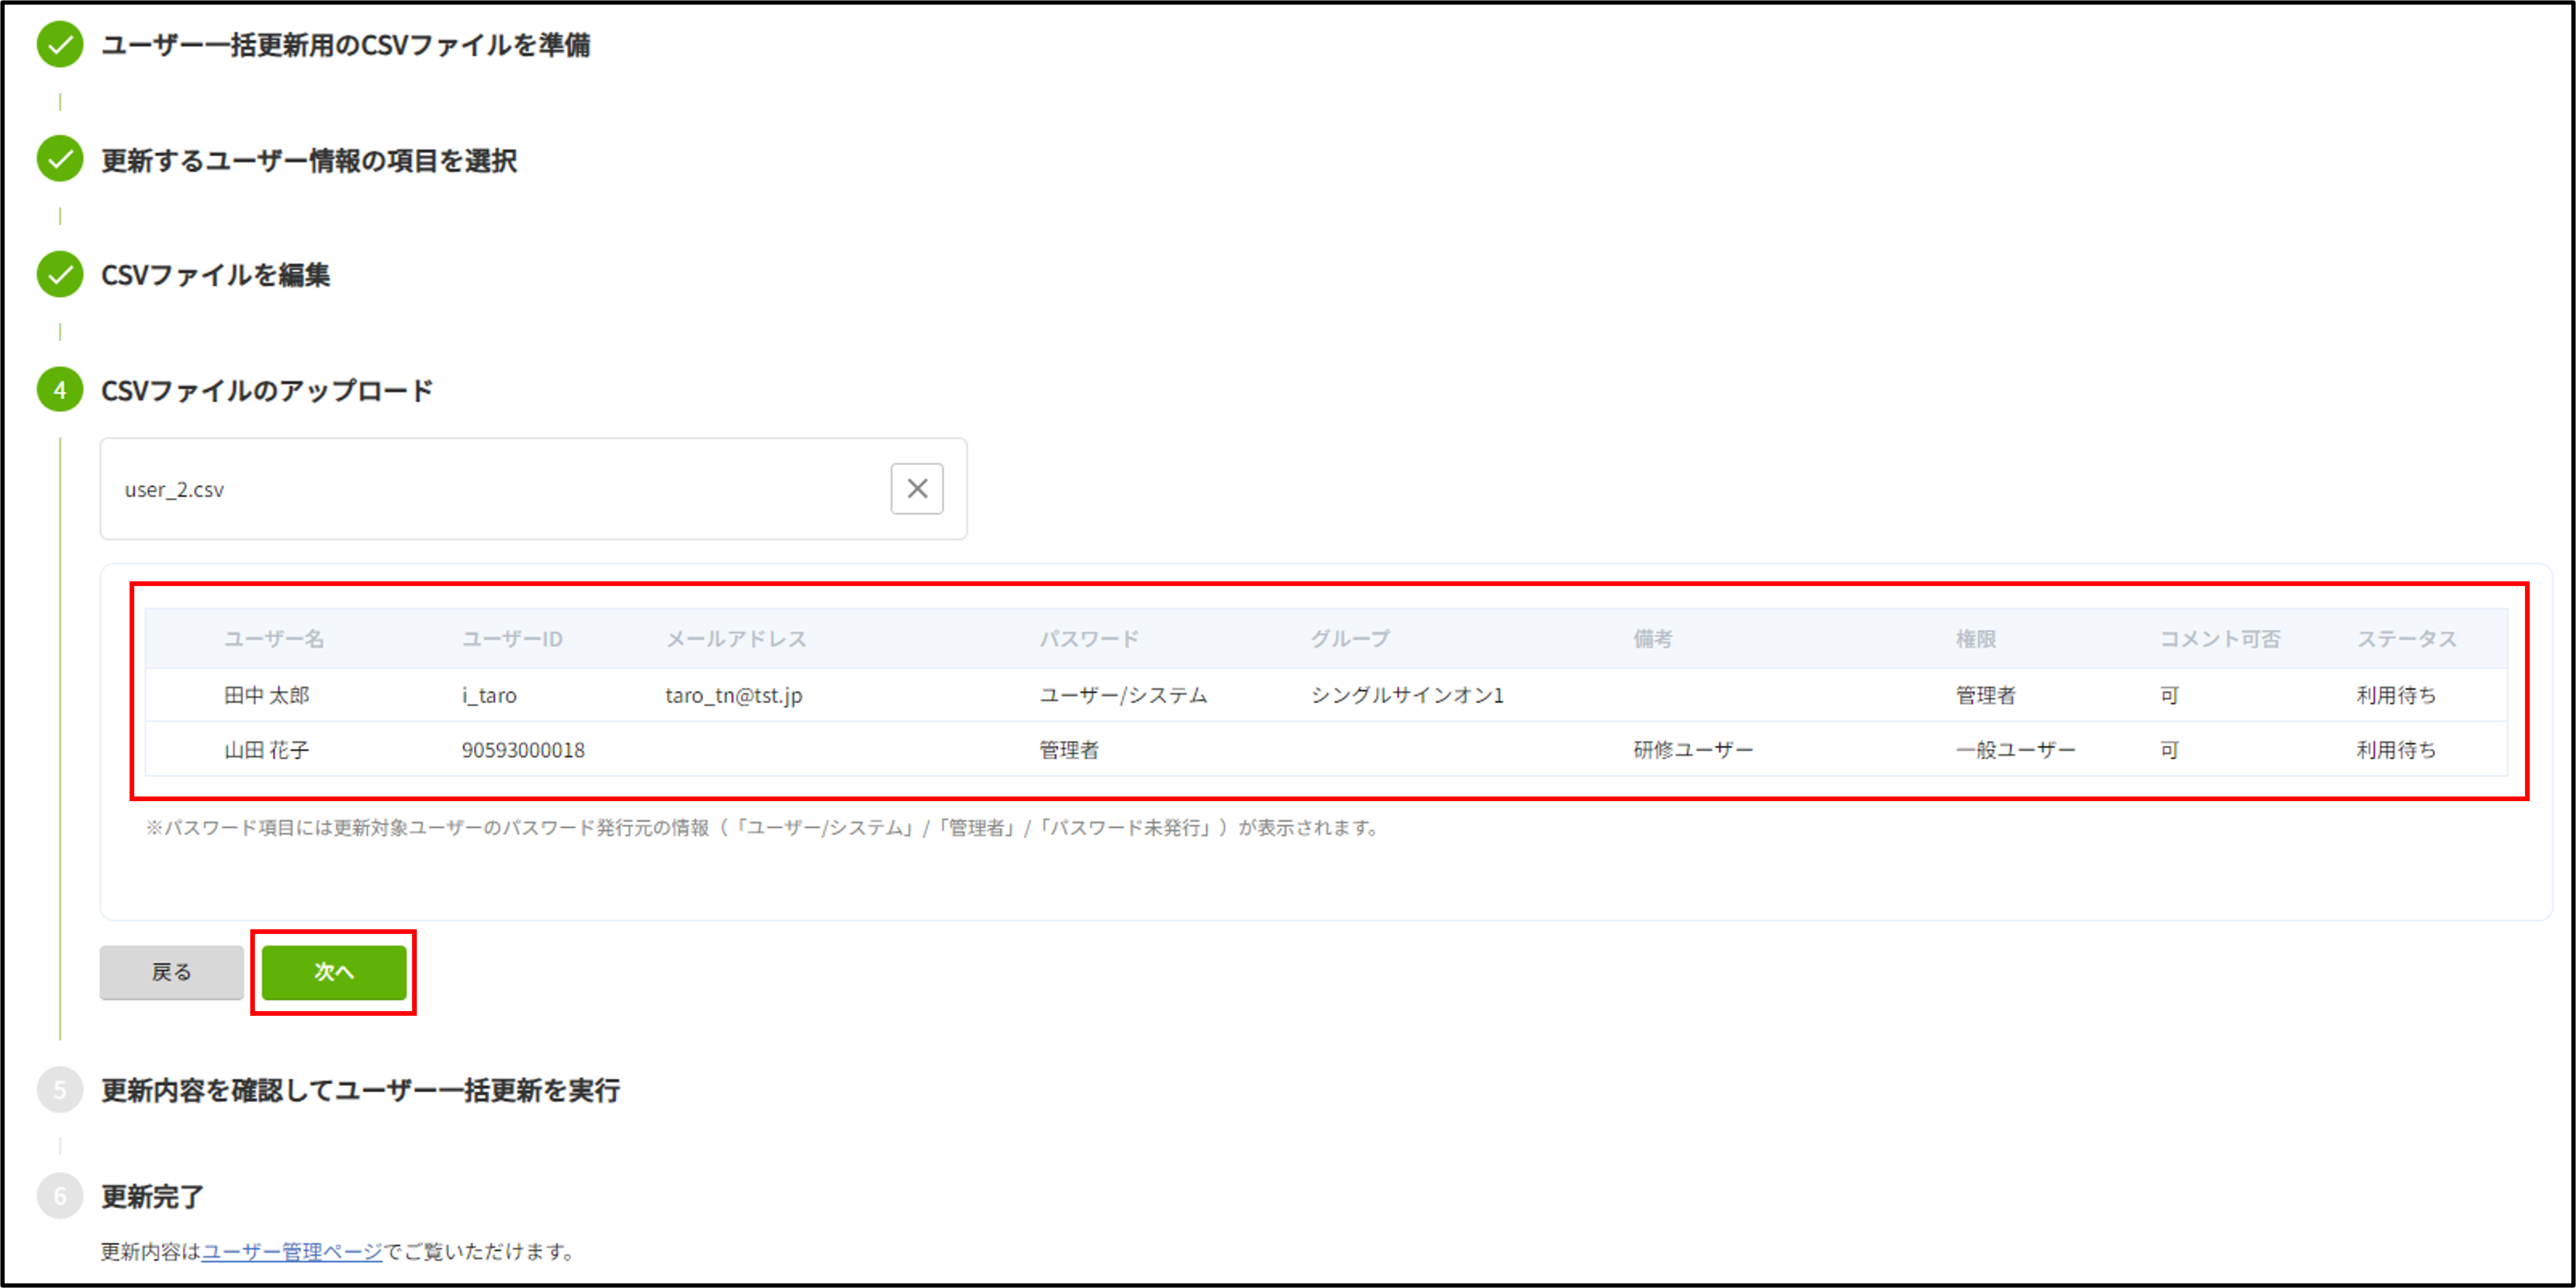Open the ユーザー管理ページ link
2576x1288 pixels.
pos(292,1251)
